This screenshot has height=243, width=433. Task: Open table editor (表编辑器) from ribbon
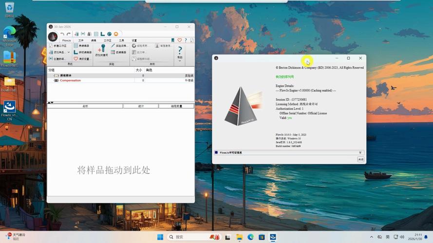click(x=81, y=46)
